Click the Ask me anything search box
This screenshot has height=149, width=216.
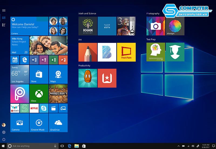tap(33, 146)
